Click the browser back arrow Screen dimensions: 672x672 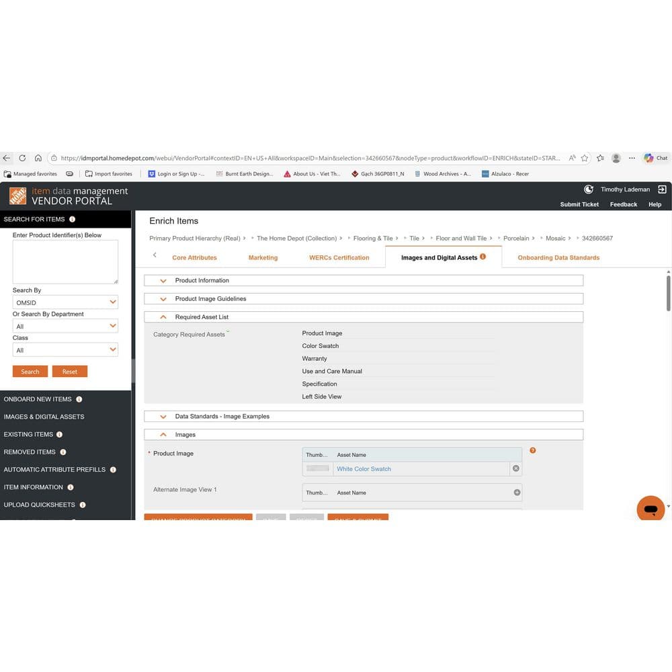tap(7, 158)
